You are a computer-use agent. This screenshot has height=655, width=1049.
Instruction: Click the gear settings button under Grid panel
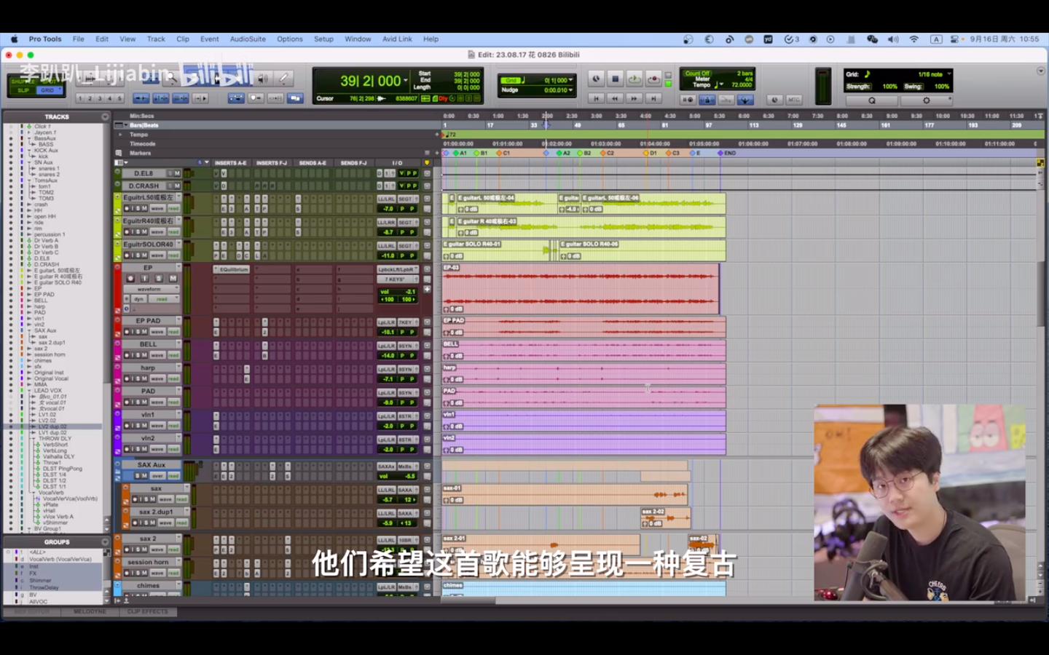pyautogui.click(x=926, y=100)
